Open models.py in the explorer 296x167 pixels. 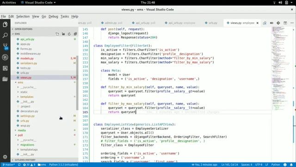click(x=44, y=58)
